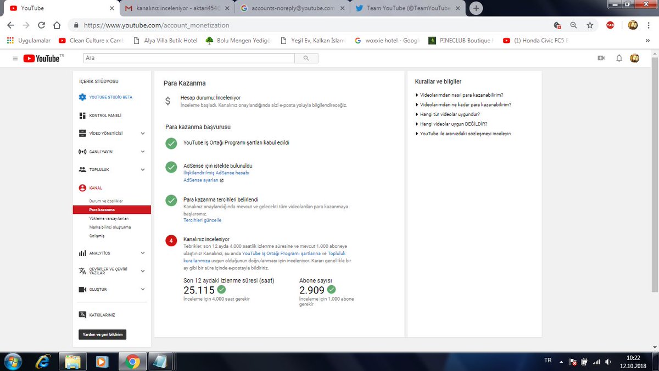Screen dimensions: 659x371
Task: Select Para kazanma submenu item
Action: (111, 209)
